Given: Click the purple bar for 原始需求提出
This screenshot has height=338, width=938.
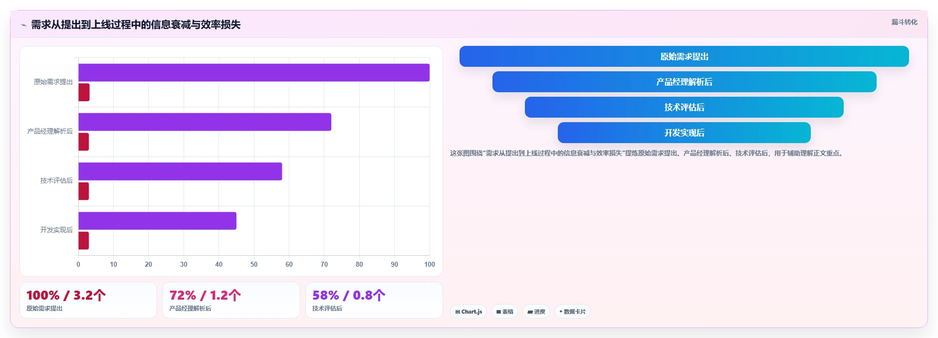Looking at the screenshot, I should click(254, 73).
